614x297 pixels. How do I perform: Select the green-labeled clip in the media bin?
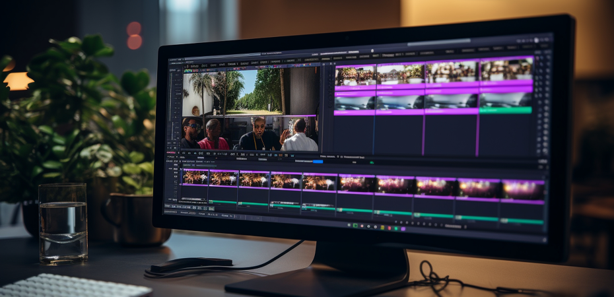point(506,110)
